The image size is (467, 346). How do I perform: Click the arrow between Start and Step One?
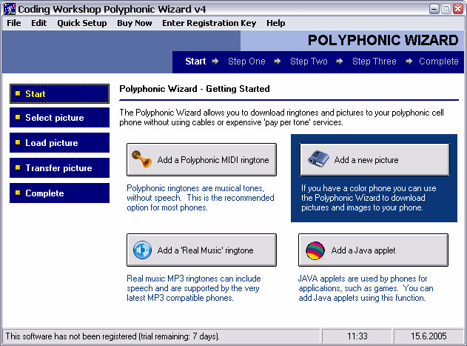tap(215, 61)
